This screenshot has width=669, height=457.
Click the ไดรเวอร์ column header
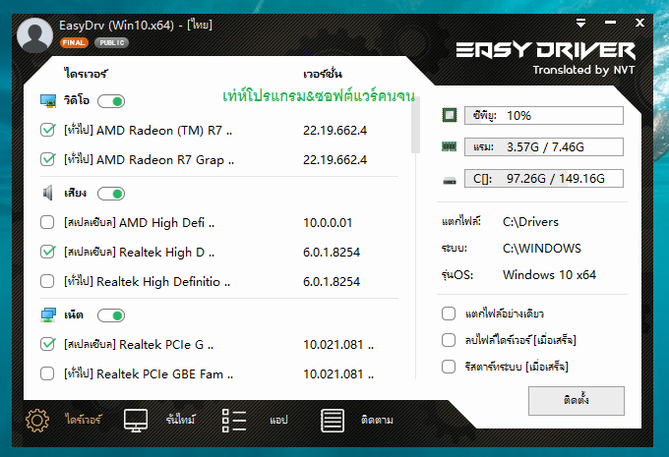point(86,74)
